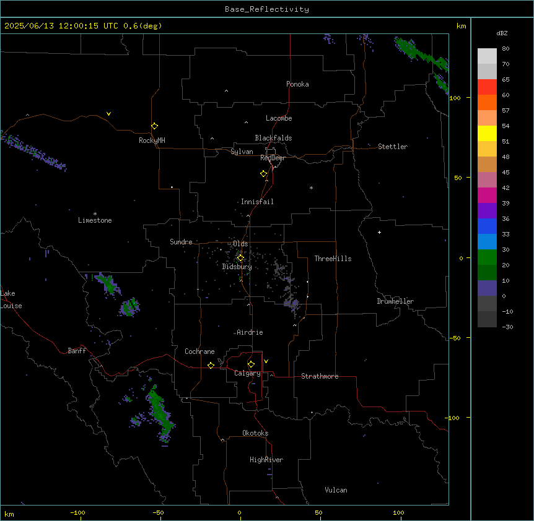Click the Blackfalds city label
The width and height of the screenshot is (534, 521).
(x=273, y=138)
